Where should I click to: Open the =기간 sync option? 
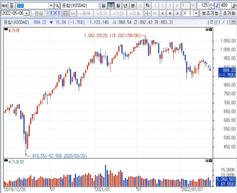tap(118, 13)
